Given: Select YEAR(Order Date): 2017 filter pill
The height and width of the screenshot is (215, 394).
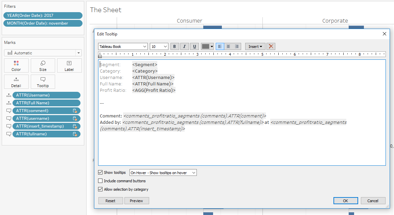Looking at the screenshot, I should 43,15.
